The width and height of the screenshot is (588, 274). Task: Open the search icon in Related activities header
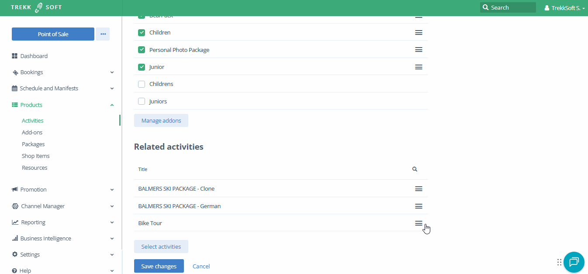[414, 169]
